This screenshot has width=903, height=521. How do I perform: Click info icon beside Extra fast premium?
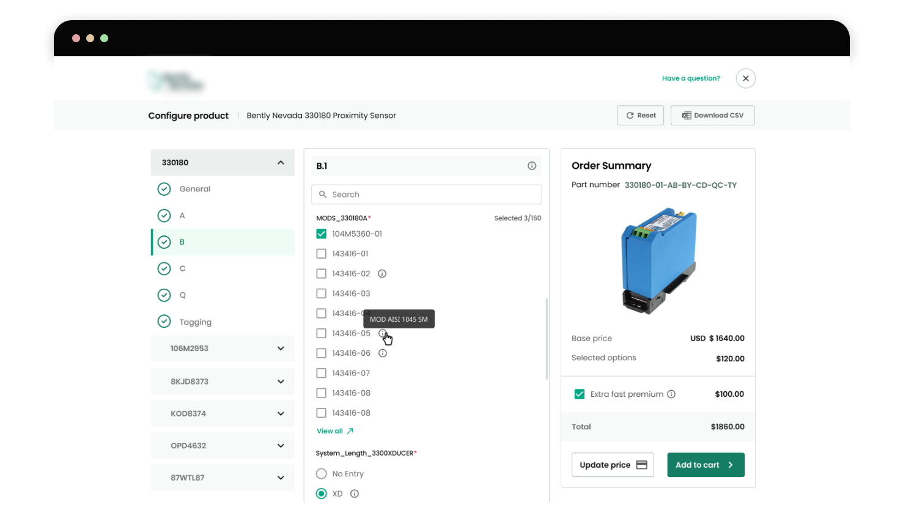click(x=671, y=394)
